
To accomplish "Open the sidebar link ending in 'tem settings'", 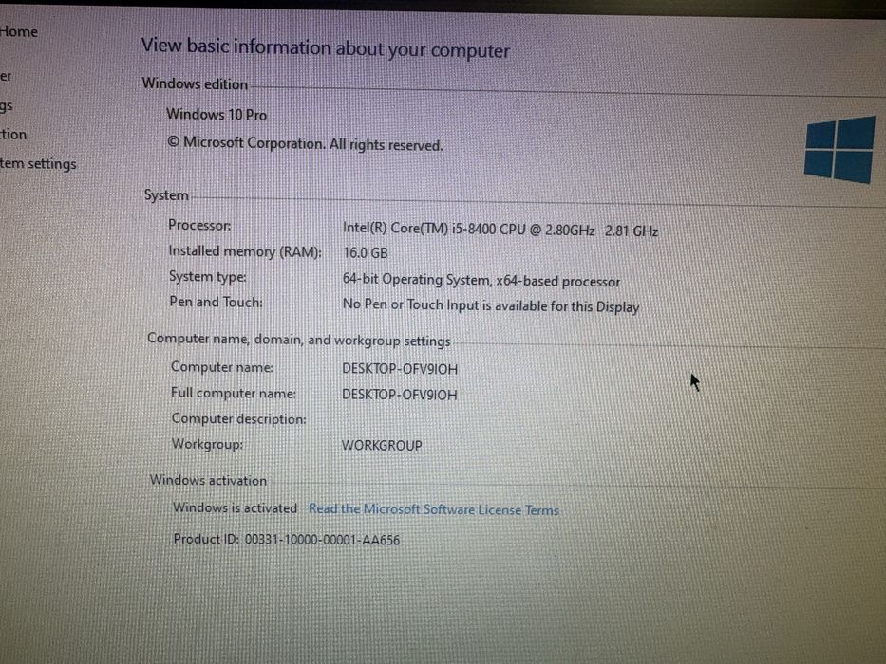I will 38,164.
